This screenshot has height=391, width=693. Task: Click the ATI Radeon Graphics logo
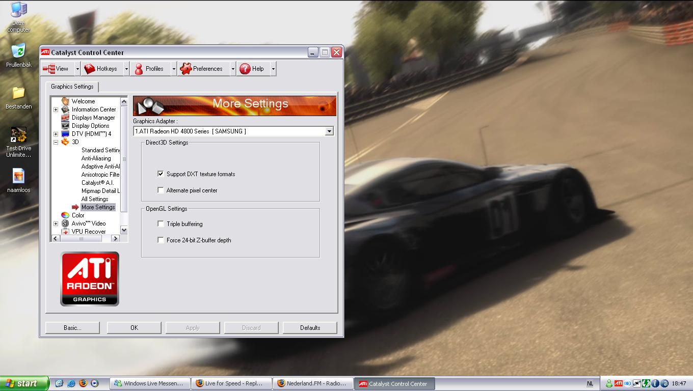(x=90, y=279)
